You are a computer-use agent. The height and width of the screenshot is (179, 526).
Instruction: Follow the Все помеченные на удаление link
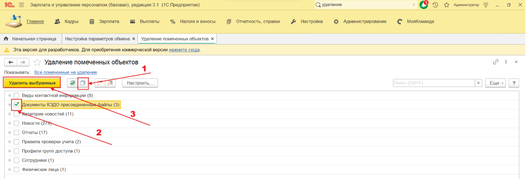click(66, 72)
